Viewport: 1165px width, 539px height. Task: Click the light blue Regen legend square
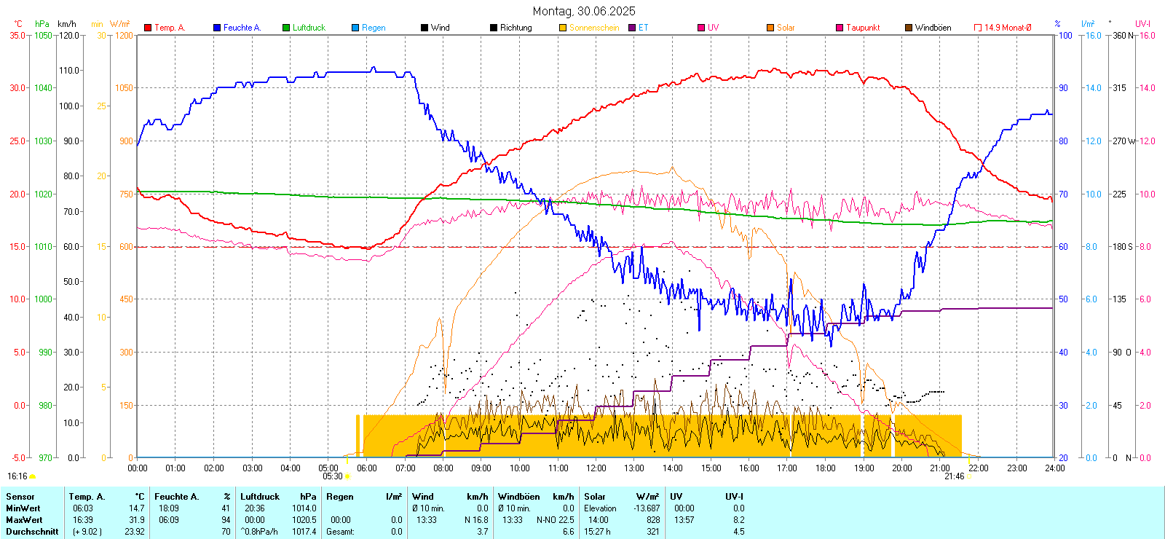coord(355,28)
